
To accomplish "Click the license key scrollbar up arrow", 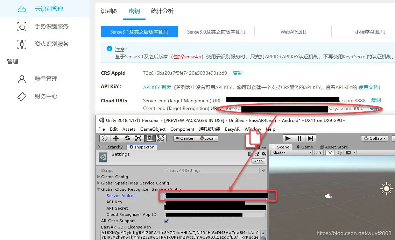I will click(x=263, y=233).
